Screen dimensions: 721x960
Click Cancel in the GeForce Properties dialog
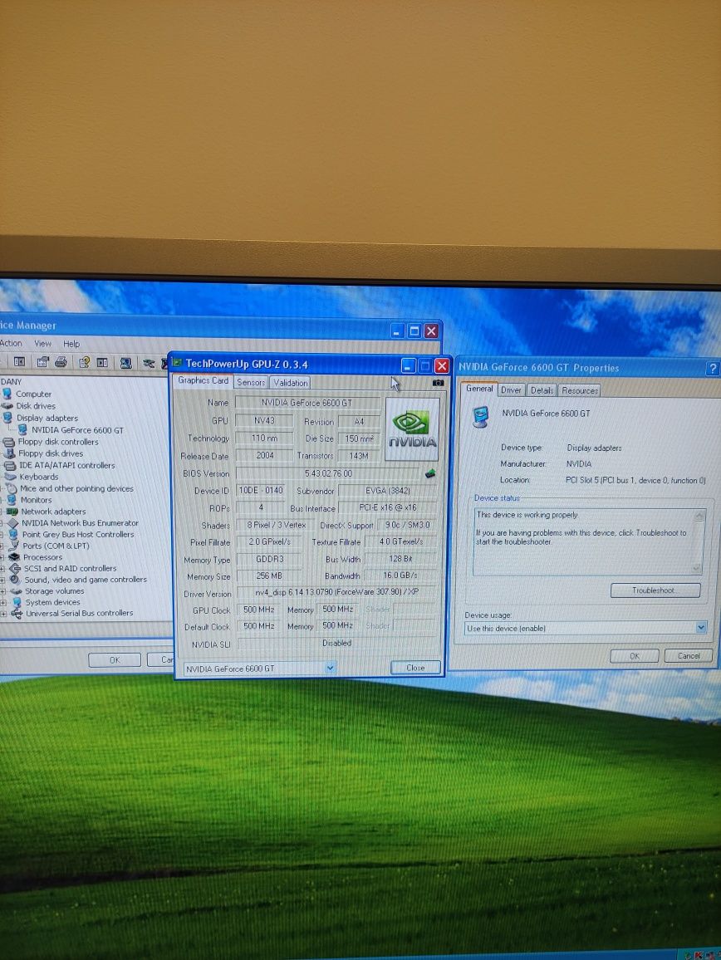pos(689,656)
